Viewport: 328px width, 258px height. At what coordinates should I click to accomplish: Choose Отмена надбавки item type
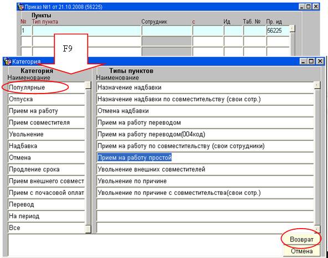coord(205,111)
